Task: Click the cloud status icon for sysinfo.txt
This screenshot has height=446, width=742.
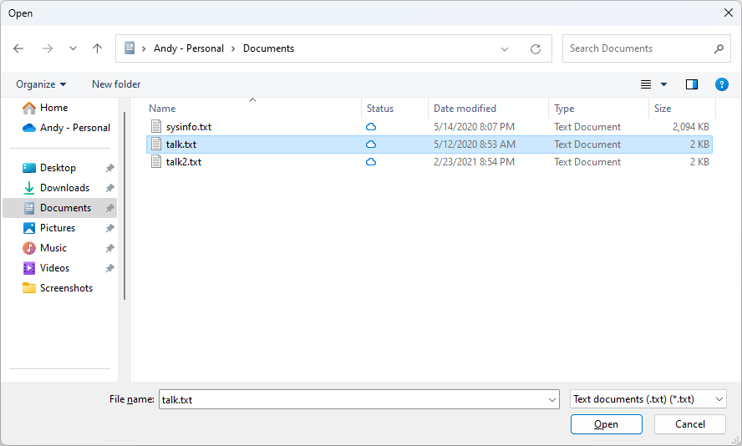Action: click(371, 127)
